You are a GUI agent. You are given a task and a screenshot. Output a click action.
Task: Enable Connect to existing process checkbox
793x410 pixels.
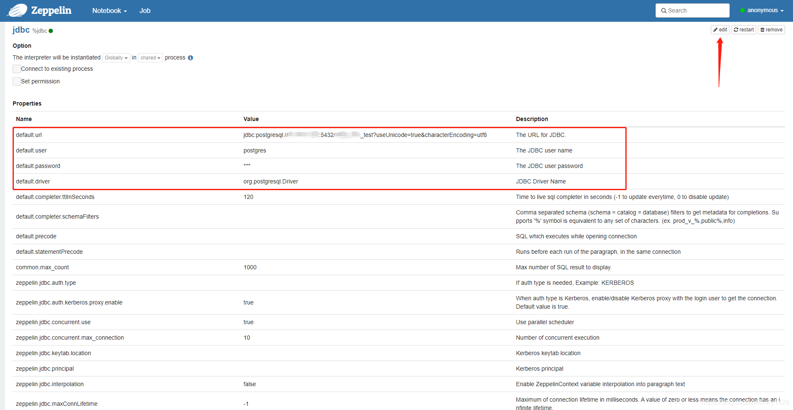[x=17, y=69]
